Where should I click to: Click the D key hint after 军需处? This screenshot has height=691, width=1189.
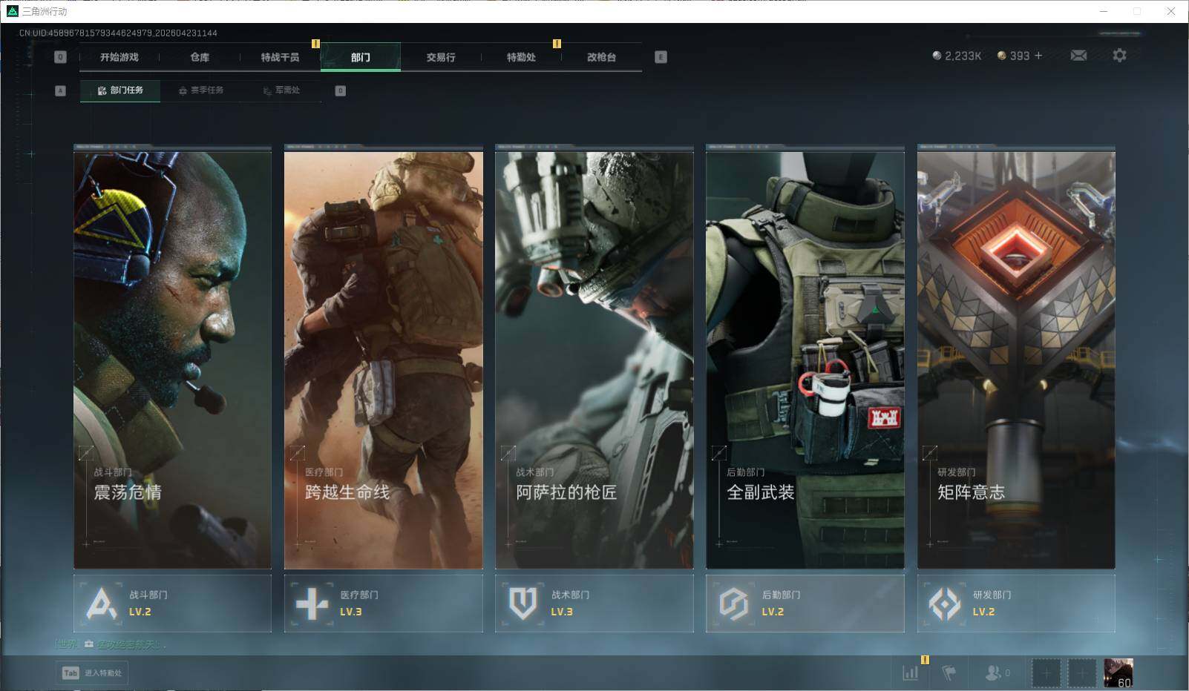tap(341, 90)
